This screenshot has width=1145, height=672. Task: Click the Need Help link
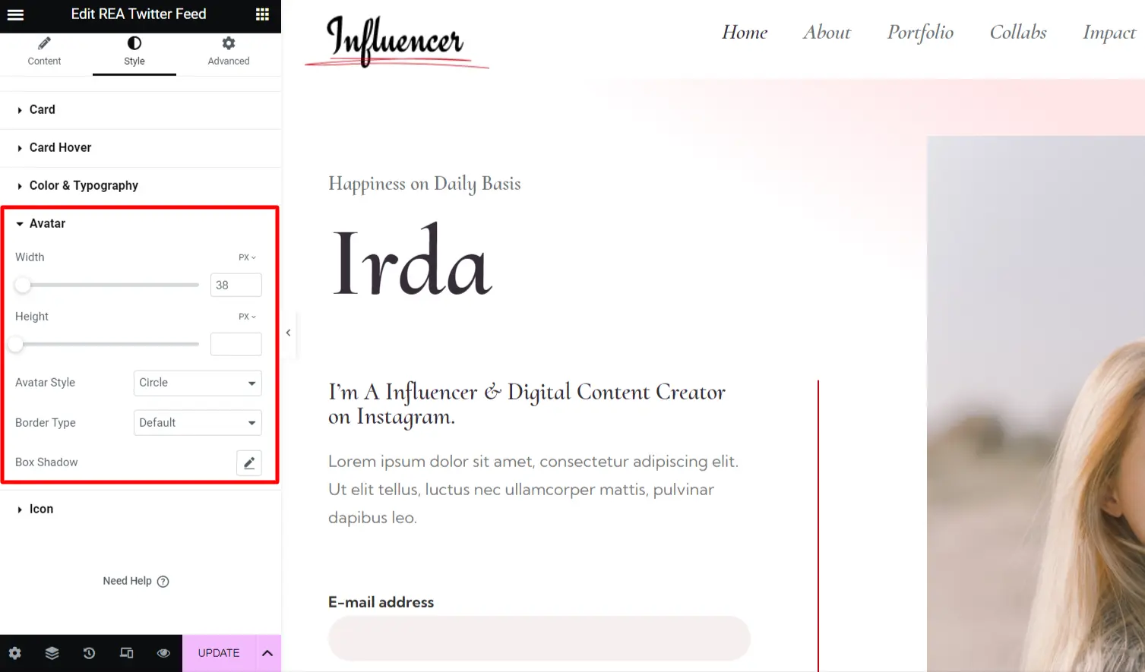click(x=127, y=581)
